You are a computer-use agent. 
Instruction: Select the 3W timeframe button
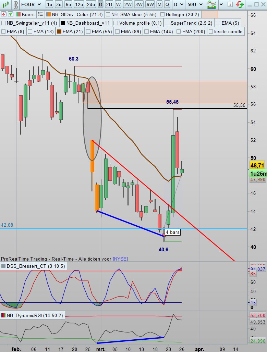(139, 4)
